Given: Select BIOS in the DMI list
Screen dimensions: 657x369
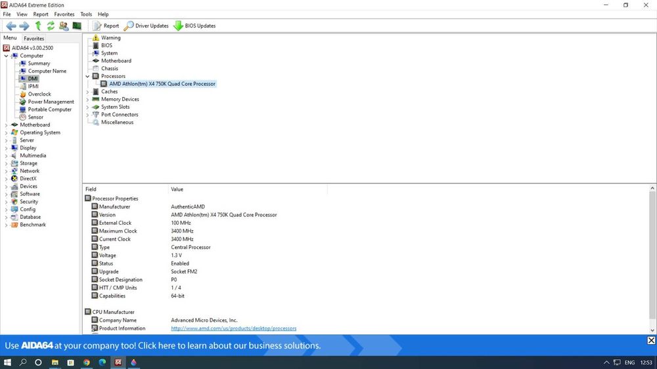Looking at the screenshot, I should pos(106,45).
